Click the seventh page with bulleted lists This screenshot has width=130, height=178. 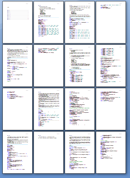[80, 66]
